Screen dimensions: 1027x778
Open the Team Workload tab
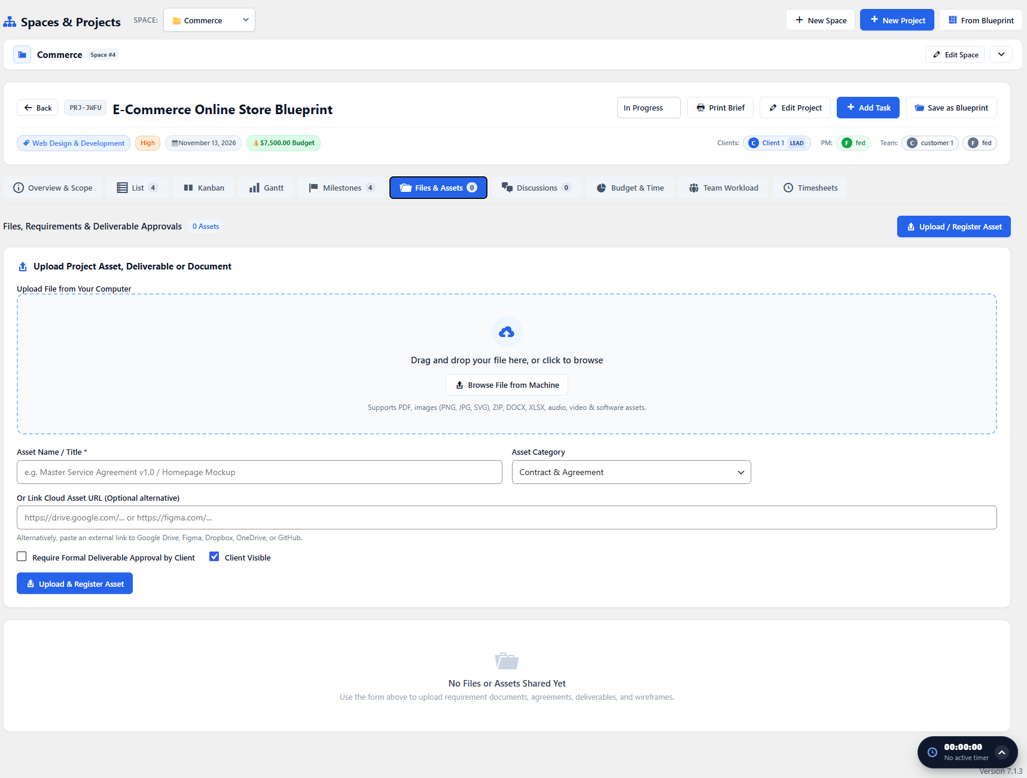[723, 188]
